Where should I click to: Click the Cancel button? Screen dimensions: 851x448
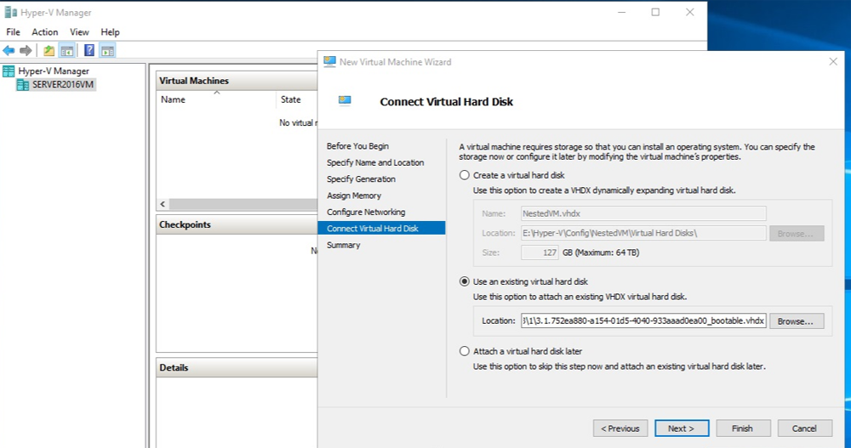[x=804, y=428]
